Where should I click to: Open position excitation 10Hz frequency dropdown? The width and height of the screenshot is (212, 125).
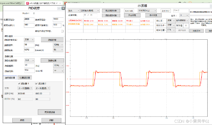point(59,66)
